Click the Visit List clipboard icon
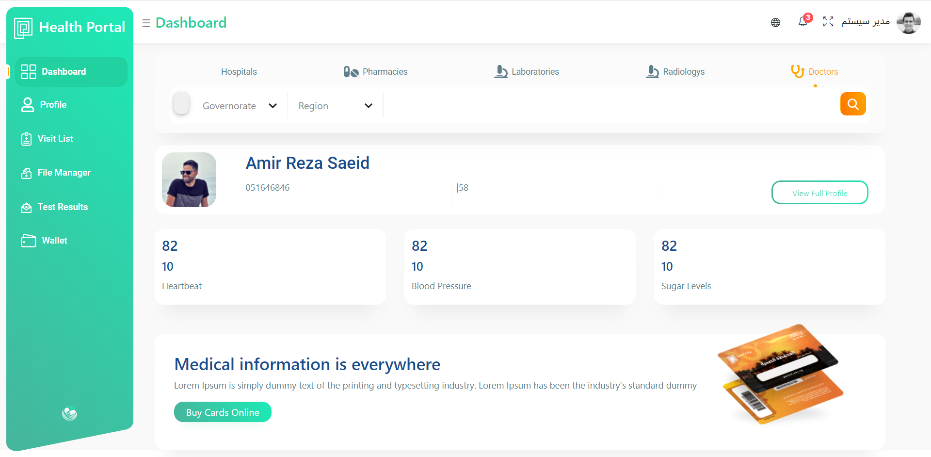 (x=27, y=139)
